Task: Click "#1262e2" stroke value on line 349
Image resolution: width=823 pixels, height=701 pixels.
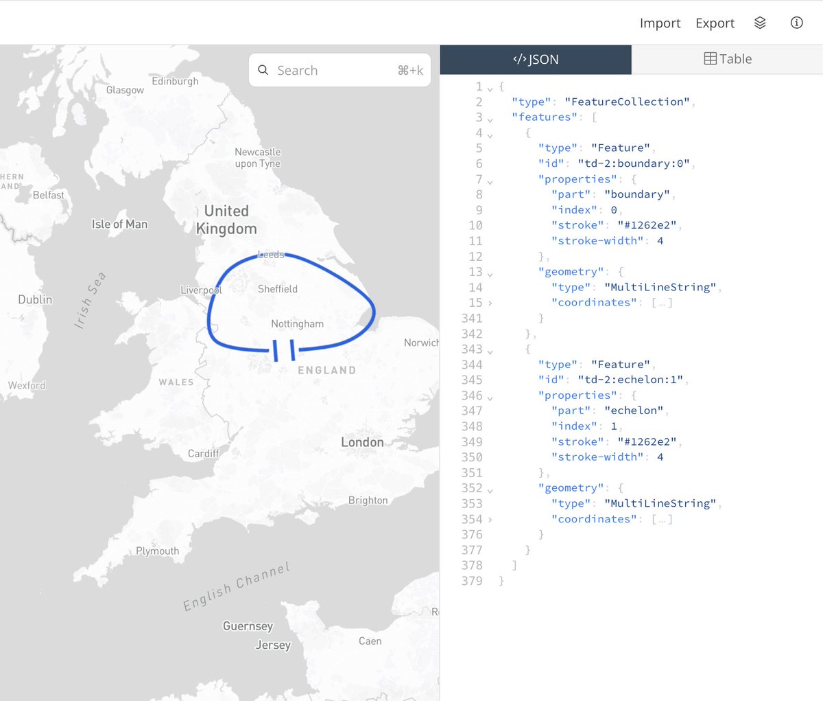Action: (647, 441)
